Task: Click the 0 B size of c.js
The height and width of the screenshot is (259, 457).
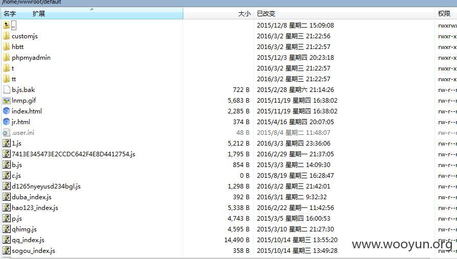Action: coord(245,176)
